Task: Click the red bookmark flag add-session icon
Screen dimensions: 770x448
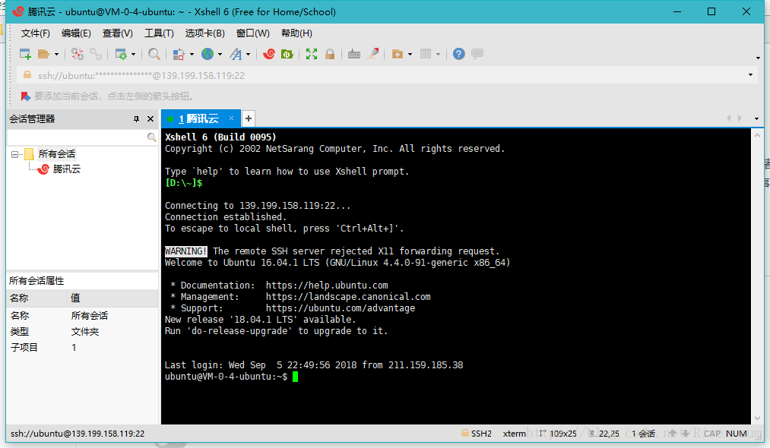Action: 26,96
